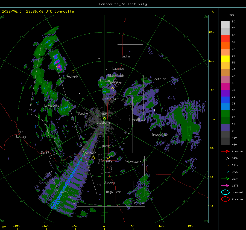
Task: Click the yellow diamond marker above Calgary label
Action: (108, 158)
